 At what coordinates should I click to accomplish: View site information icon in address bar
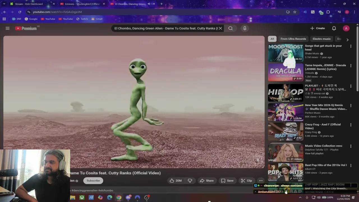[x=29, y=12]
